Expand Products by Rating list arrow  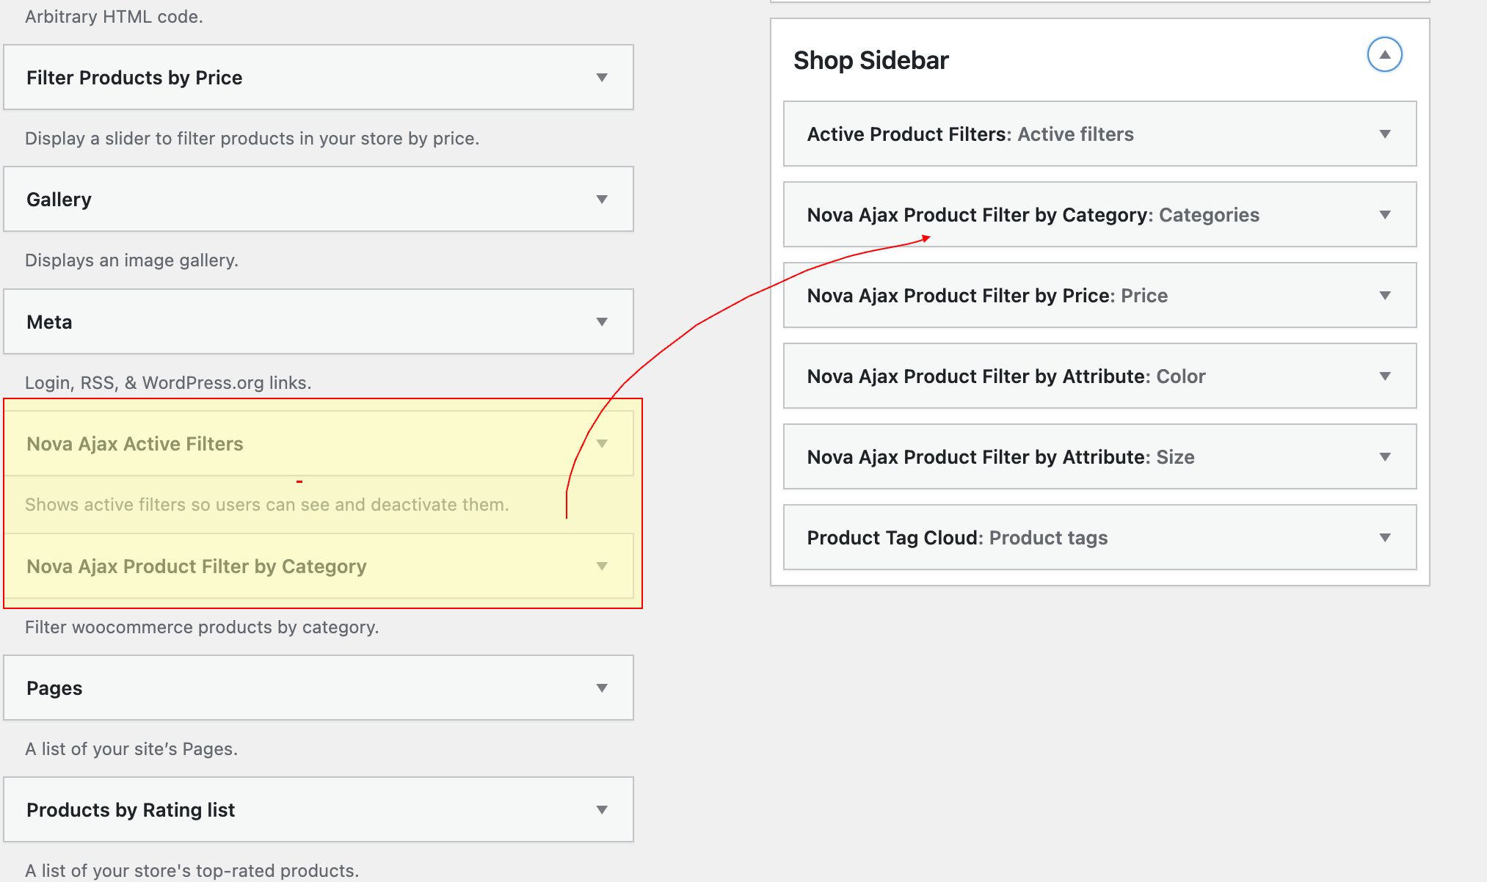pyautogui.click(x=602, y=810)
